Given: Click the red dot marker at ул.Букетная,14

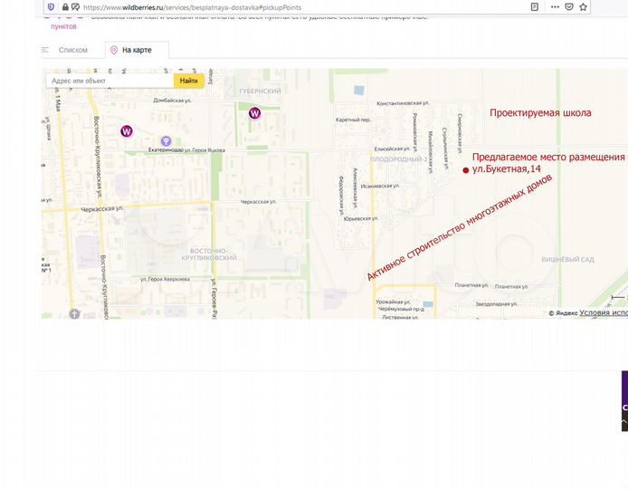Looking at the screenshot, I should pyautogui.click(x=466, y=169).
